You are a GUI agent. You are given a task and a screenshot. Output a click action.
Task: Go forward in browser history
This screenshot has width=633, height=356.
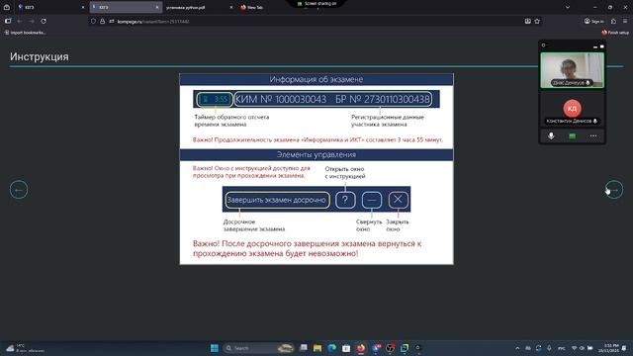click(32, 21)
